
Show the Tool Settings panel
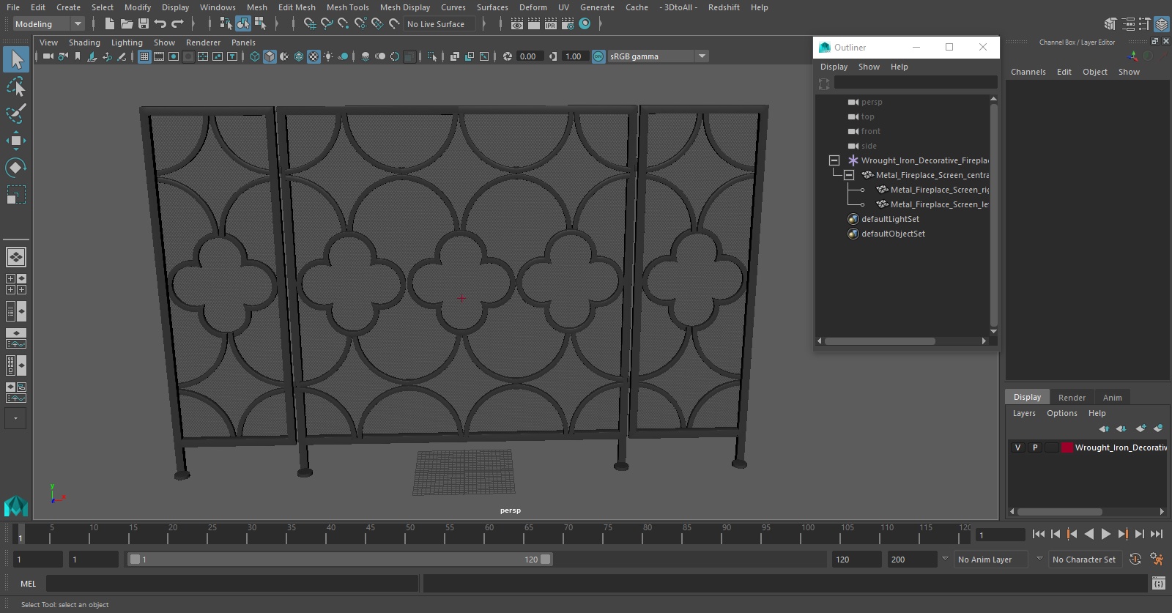(1145, 24)
